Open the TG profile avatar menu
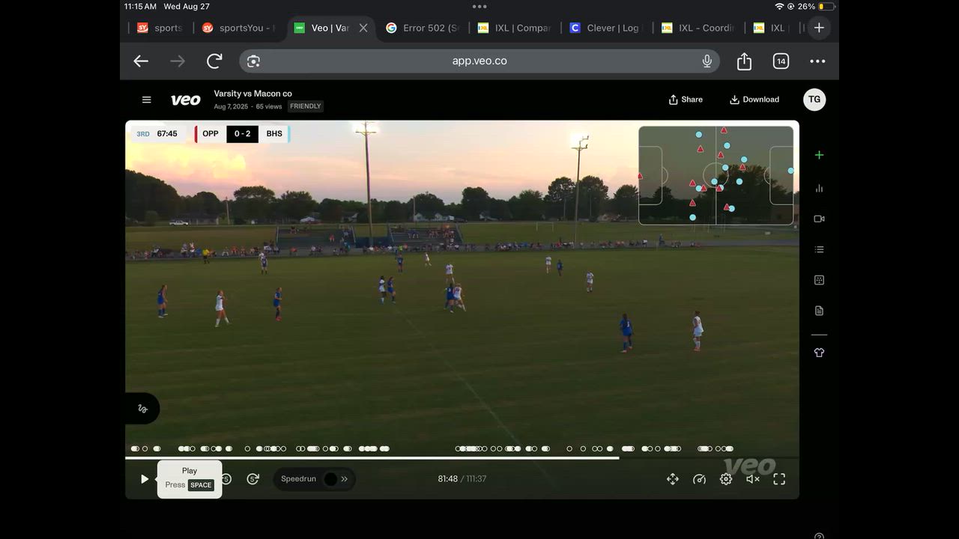The image size is (959, 539). tap(814, 100)
